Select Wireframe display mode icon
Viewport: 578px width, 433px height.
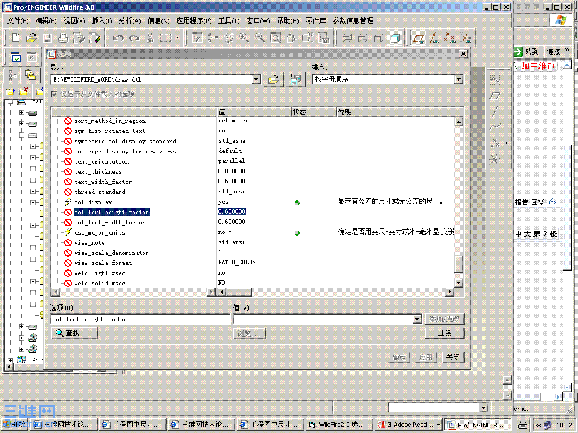point(347,38)
